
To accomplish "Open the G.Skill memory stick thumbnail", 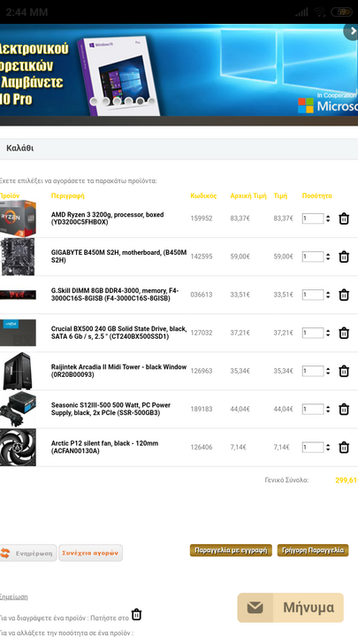I will [18, 295].
